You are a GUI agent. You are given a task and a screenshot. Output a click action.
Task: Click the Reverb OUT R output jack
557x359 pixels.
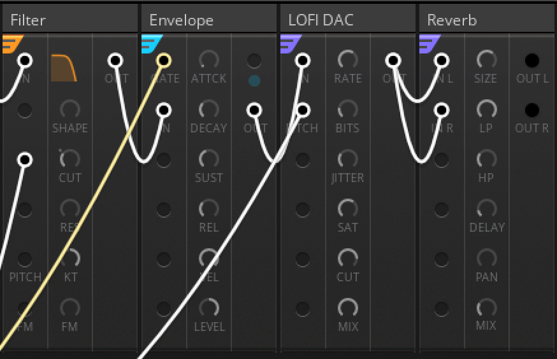[532, 110]
